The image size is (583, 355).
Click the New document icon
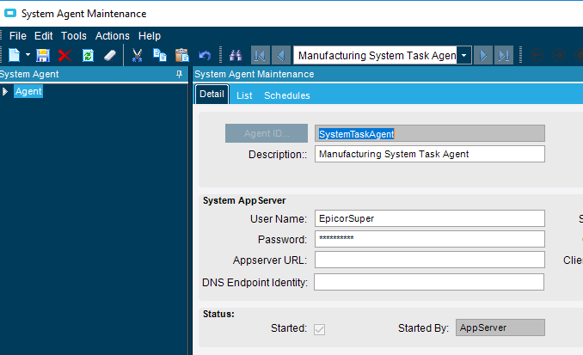coord(15,55)
